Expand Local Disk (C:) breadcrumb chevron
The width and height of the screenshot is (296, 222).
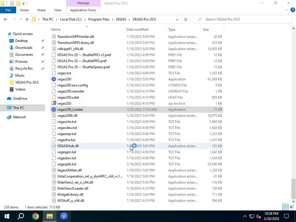85,19
